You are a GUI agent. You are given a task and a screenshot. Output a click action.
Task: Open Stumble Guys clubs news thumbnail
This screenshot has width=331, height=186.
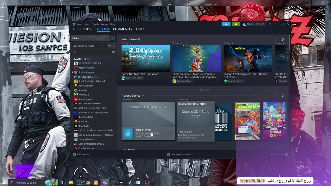[x=197, y=59]
